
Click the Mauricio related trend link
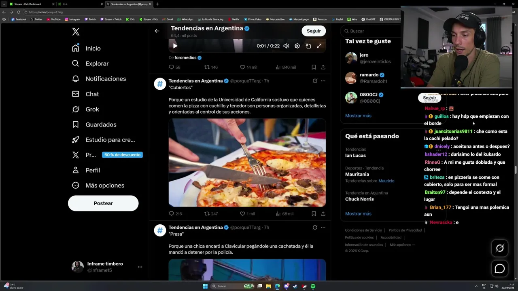(386, 181)
